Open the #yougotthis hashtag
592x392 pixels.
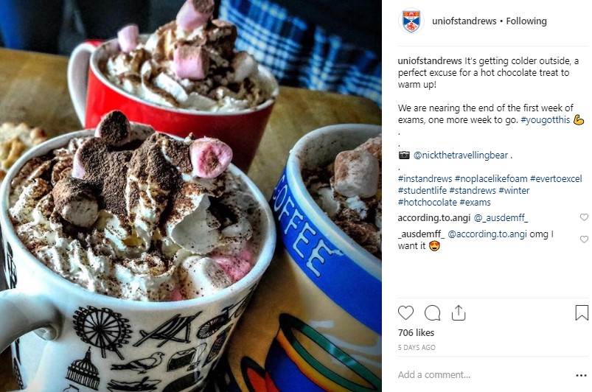545,120
